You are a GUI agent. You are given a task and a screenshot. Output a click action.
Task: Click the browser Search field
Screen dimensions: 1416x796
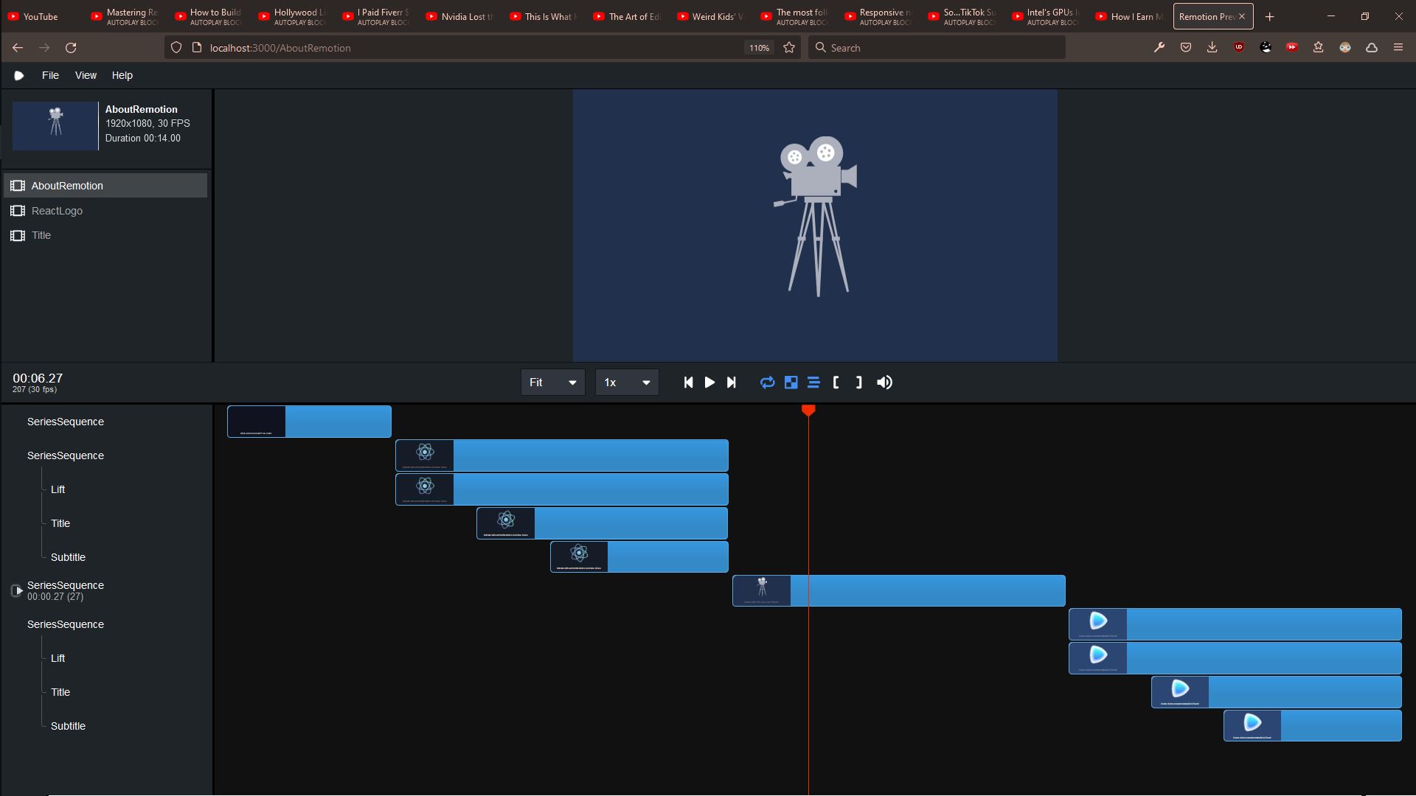pos(937,48)
